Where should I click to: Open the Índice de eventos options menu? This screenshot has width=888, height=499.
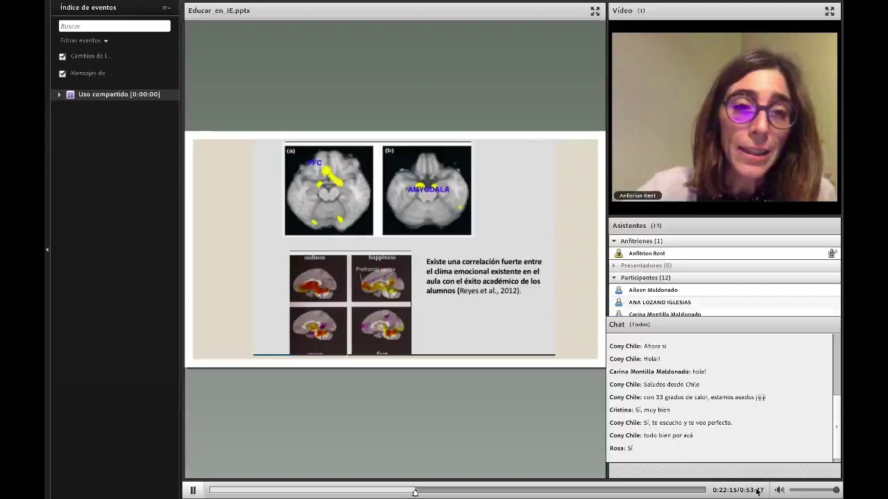tap(166, 8)
